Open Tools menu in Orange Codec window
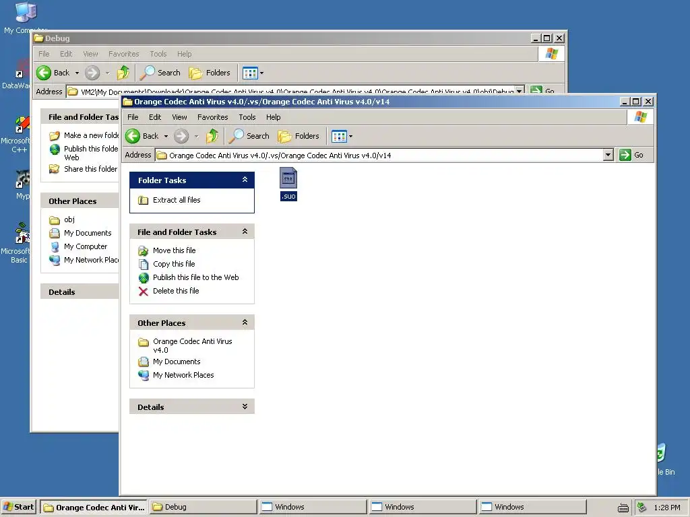This screenshot has height=517, width=690. 247,117
